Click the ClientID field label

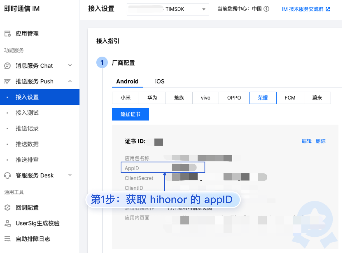pos(134,188)
